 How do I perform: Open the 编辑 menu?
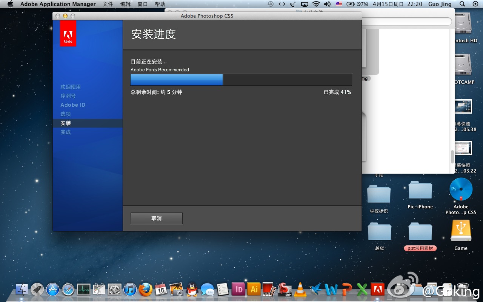pyautogui.click(x=125, y=4)
